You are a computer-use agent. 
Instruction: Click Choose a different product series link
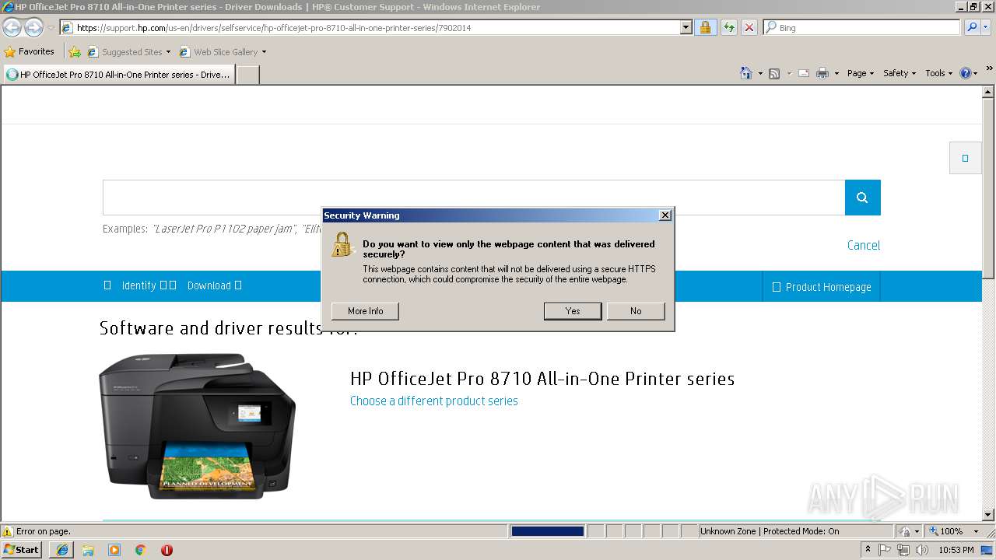pos(433,401)
